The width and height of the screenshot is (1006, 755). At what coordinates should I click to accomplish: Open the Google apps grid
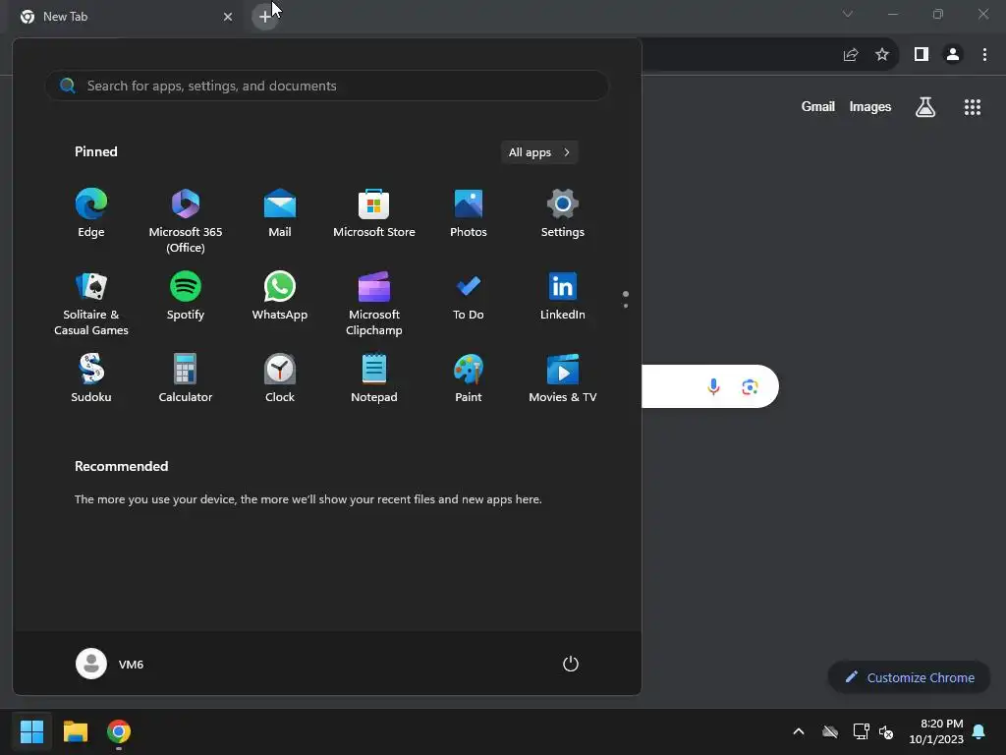pos(973,107)
